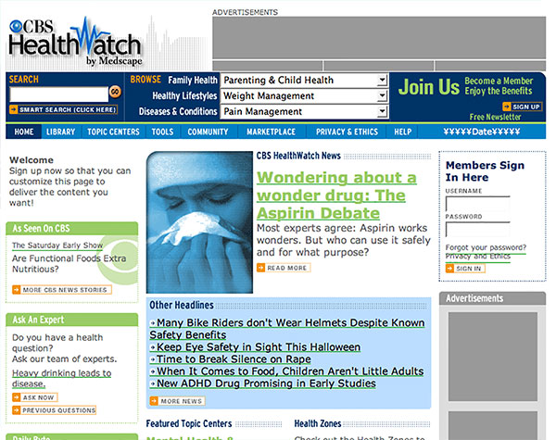The image size is (556, 440).
Task: Click the CBS HealthWatch logo
Action: click(x=76, y=42)
